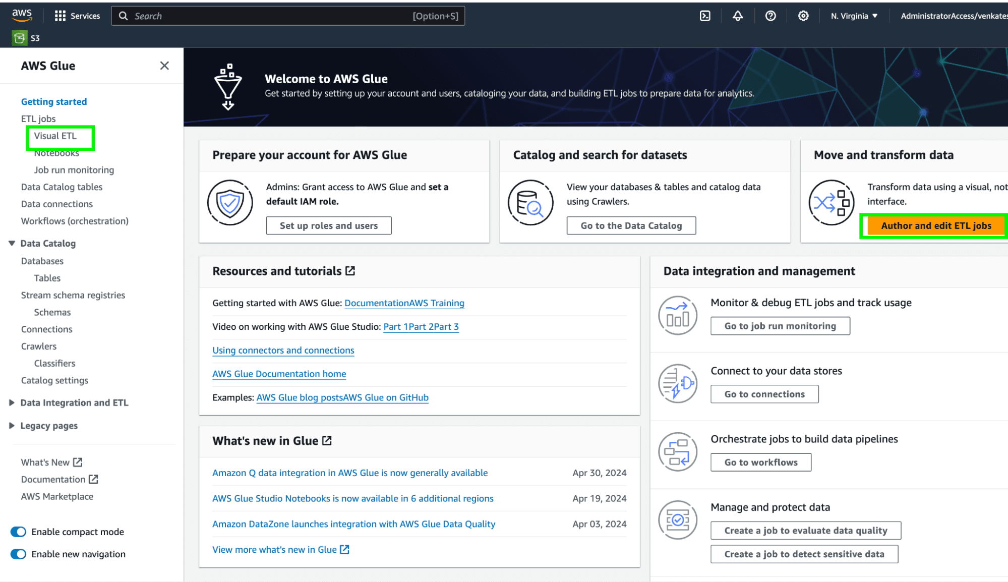Close the AWS Glue sidebar panel

click(x=164, y=66)
